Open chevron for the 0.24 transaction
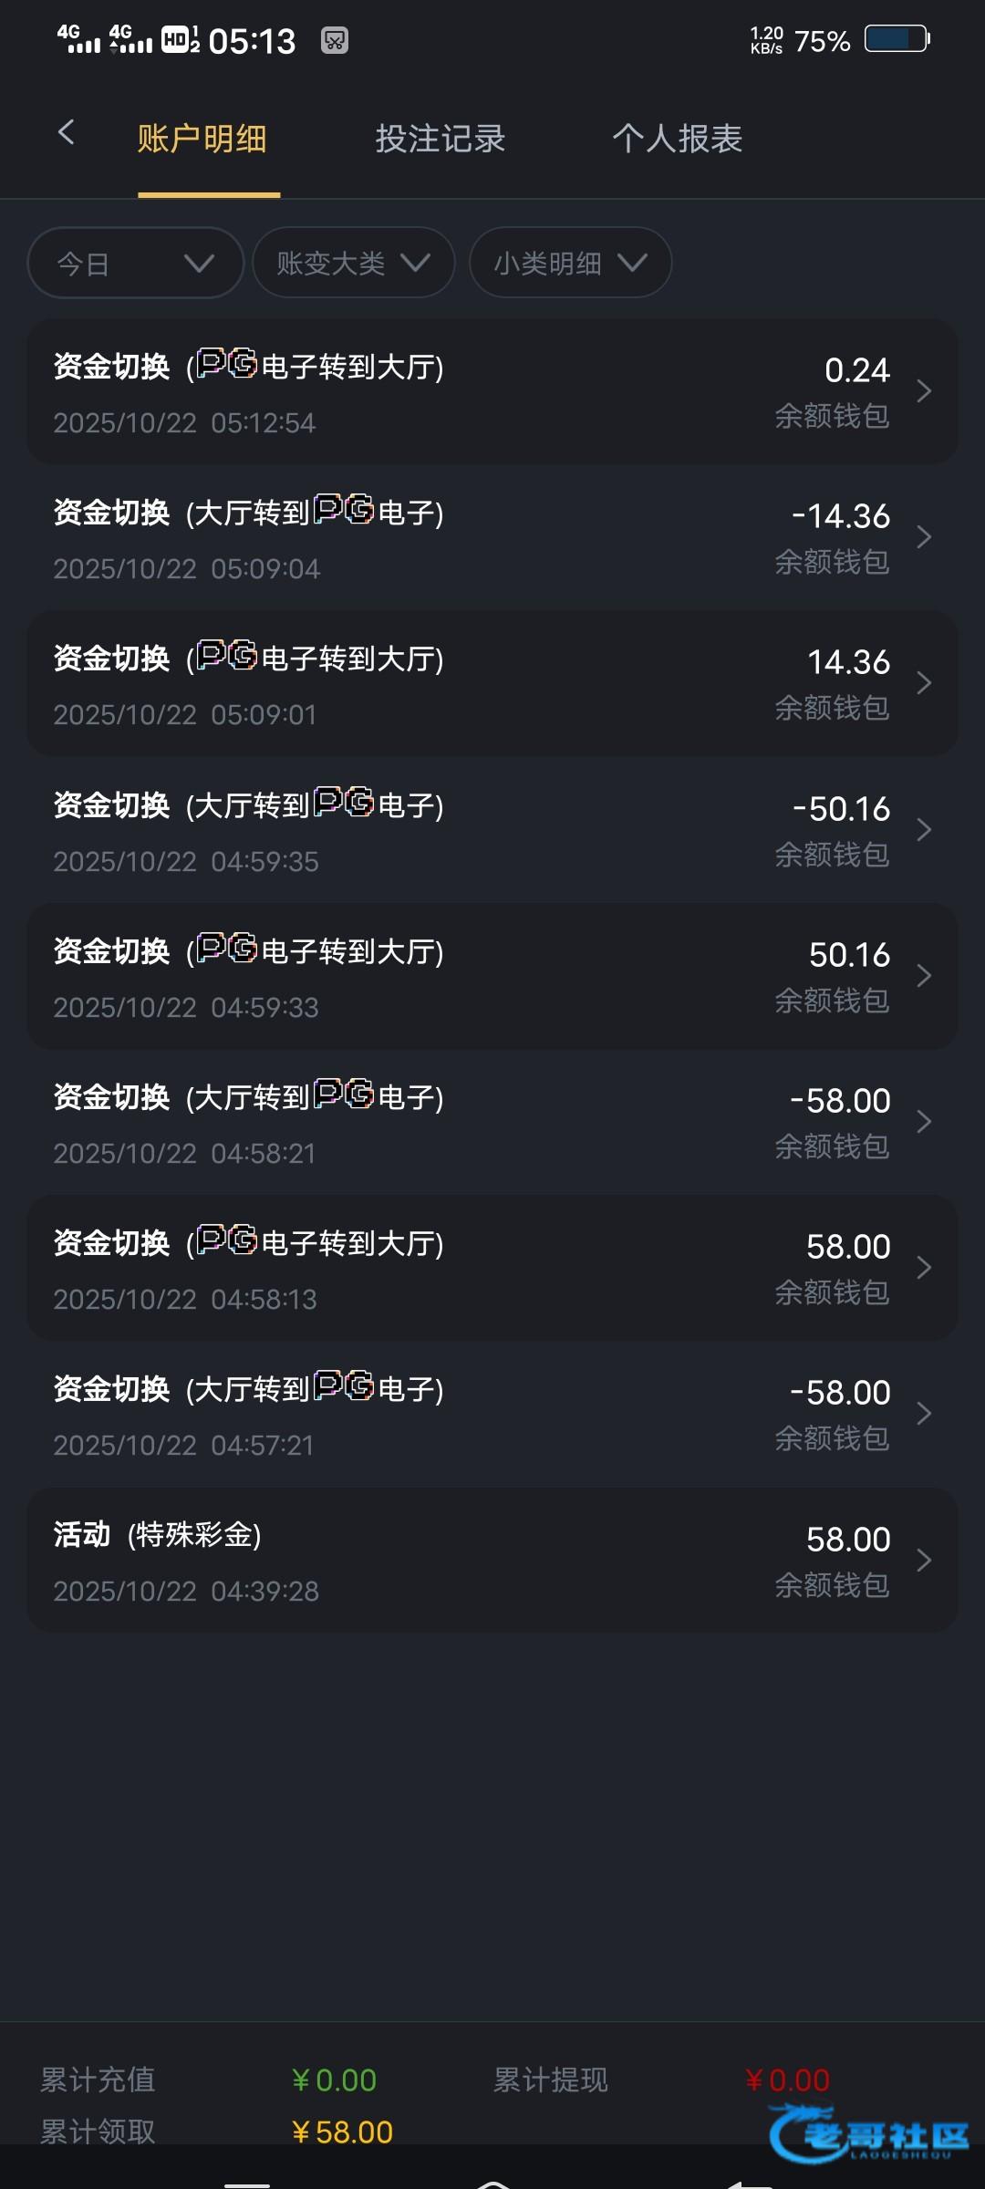Screen dimensions: 985x2189 coord(924,391)
